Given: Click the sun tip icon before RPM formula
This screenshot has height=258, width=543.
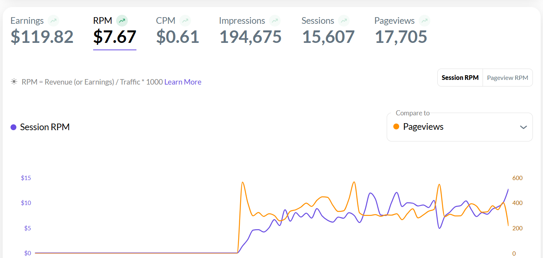Looking at the screenshot, I should coord(14,82).
